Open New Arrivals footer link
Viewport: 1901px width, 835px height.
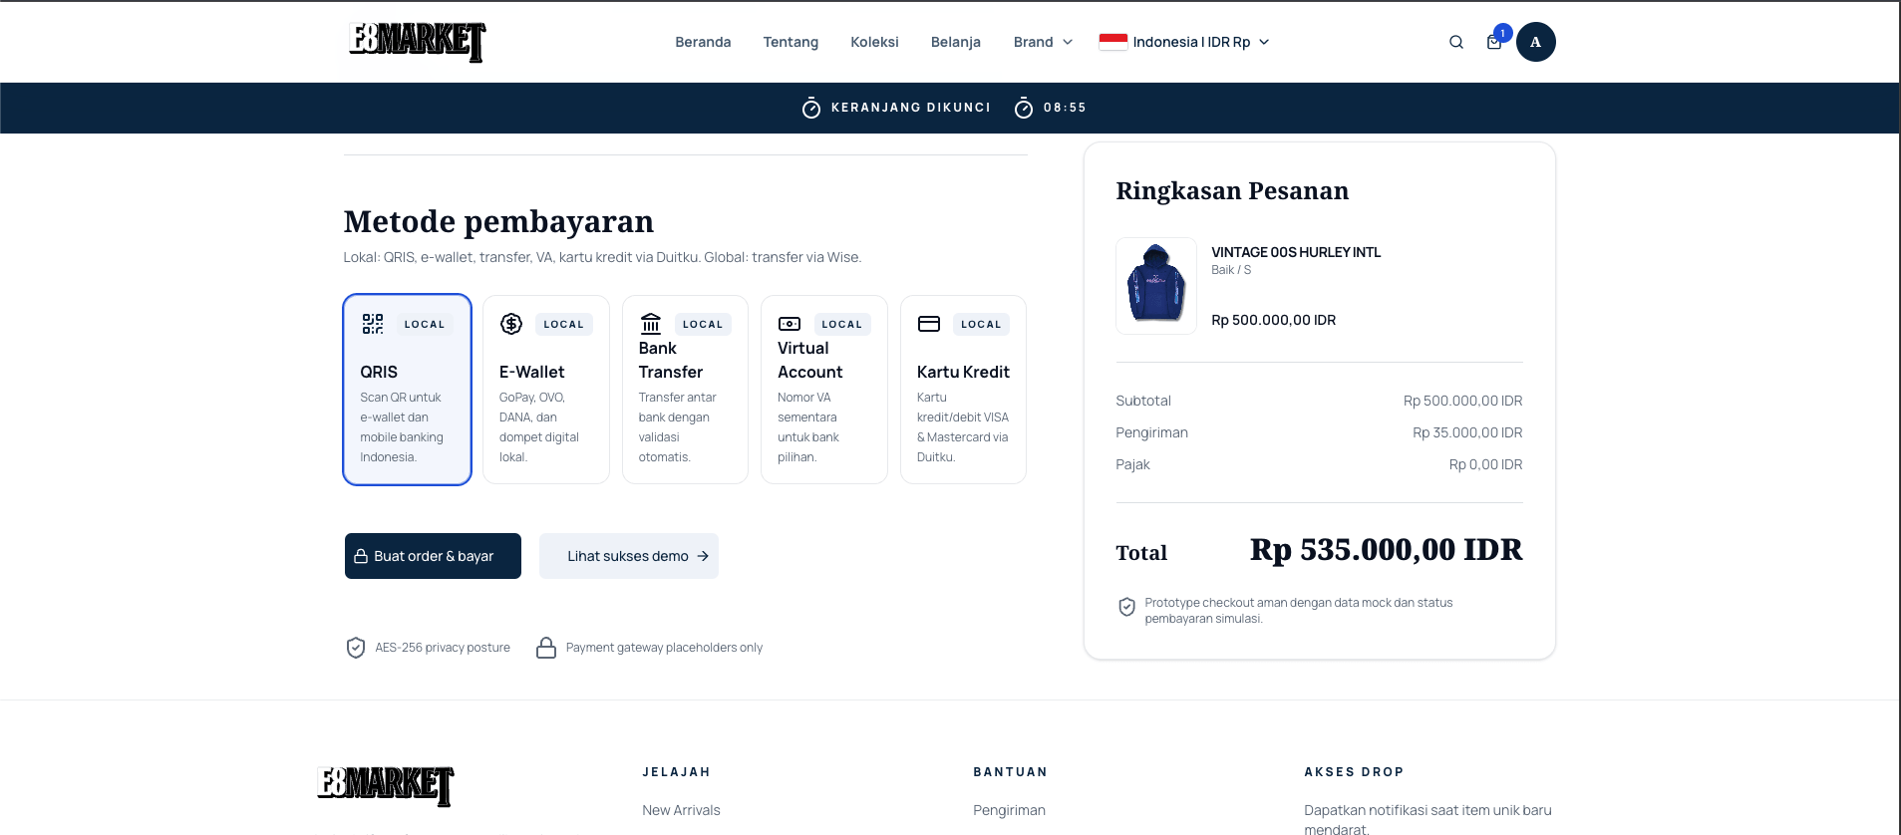(x=681, y=810)
